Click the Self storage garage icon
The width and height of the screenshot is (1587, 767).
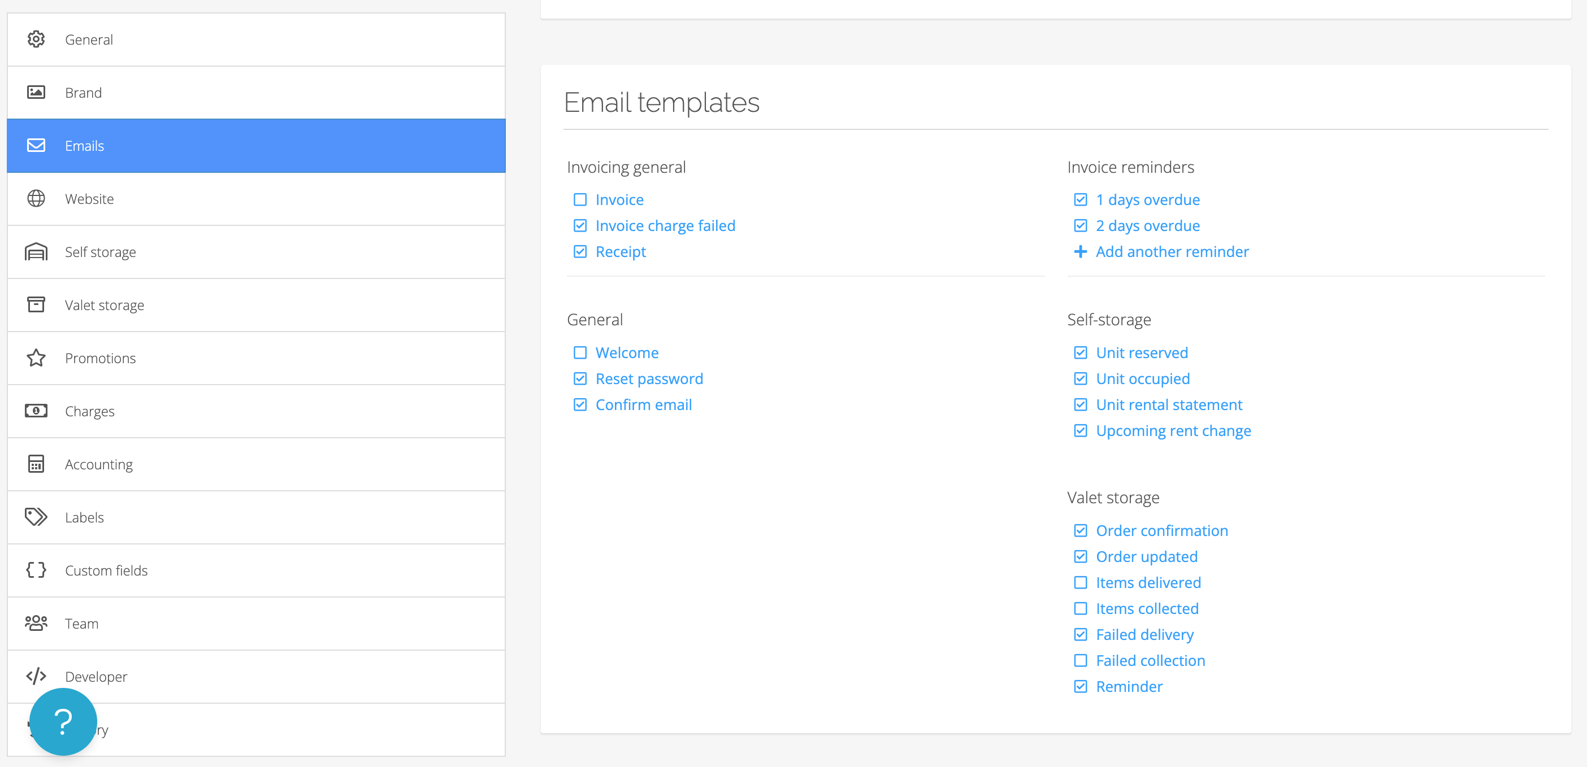tap(36, 252)
